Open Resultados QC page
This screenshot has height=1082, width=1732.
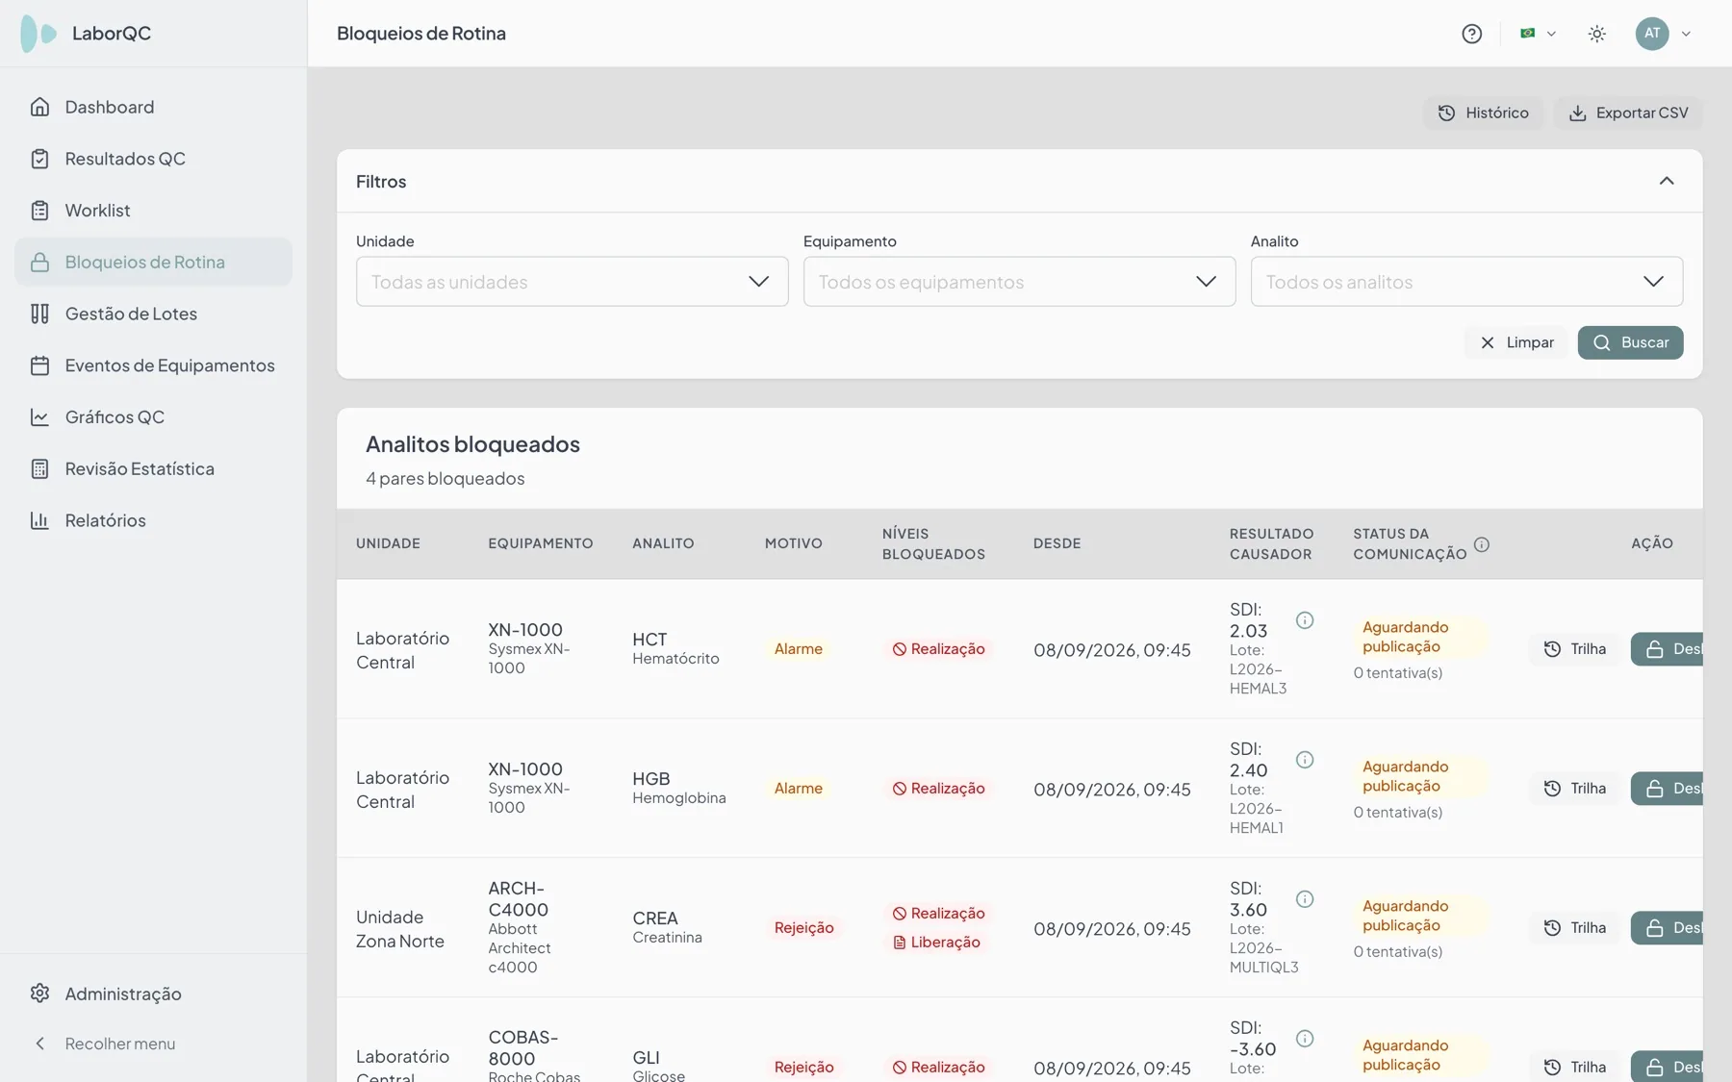(x=154, y=159)
